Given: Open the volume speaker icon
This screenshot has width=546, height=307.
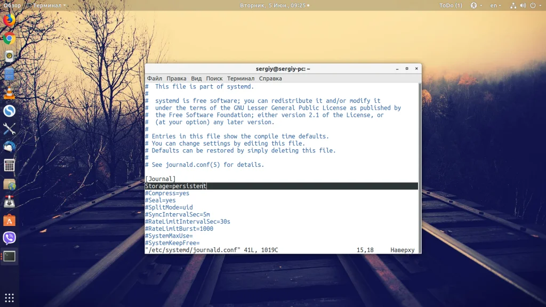Looking at the screenshot, I should [522, 5].
